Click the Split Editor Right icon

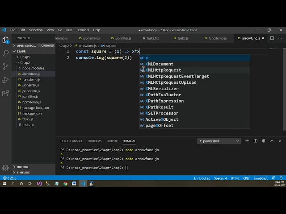[272, 38]
